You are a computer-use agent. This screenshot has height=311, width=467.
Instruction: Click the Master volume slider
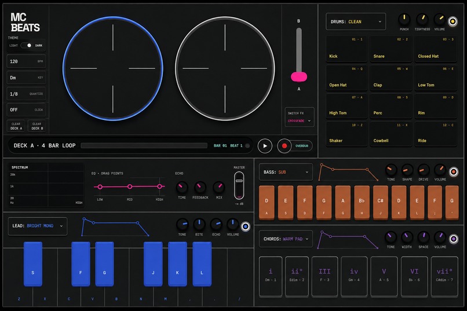pyautogui.click(x=239, y=186)
